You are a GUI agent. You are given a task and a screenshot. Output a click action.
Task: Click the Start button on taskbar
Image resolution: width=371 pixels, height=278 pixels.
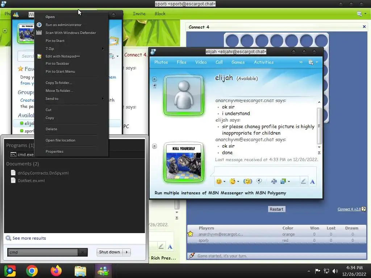tap(9, 271)
